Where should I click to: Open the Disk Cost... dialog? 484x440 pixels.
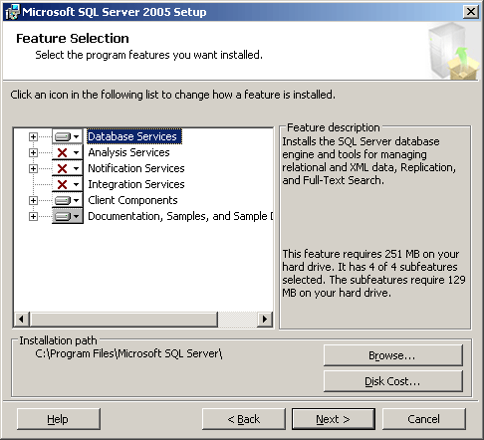click(x=393, y=381)
